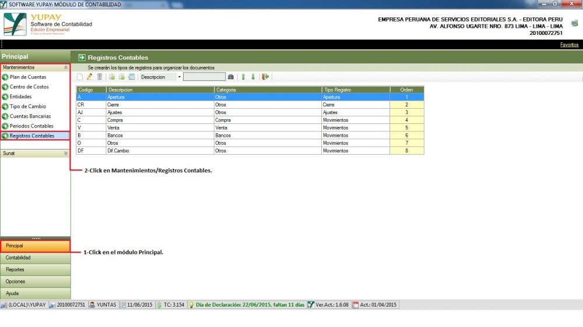Select the Ajustes description cell
The image size is (583, 327).
click(160, 112)
